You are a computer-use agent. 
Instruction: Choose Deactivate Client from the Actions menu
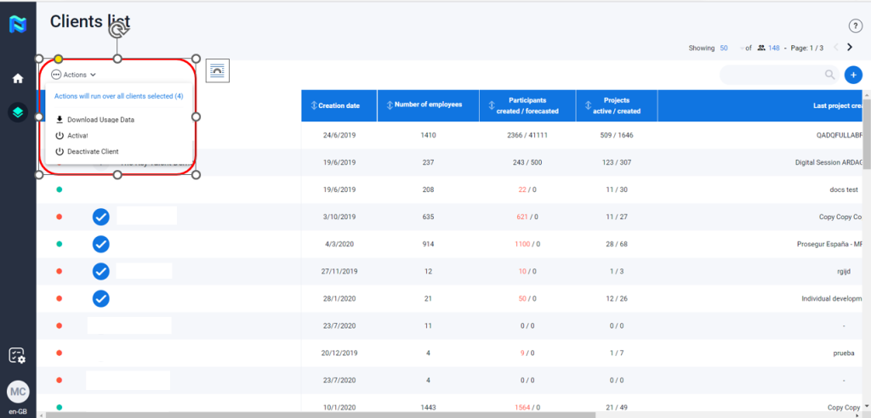pyautogui.click(x=93, y=151)
